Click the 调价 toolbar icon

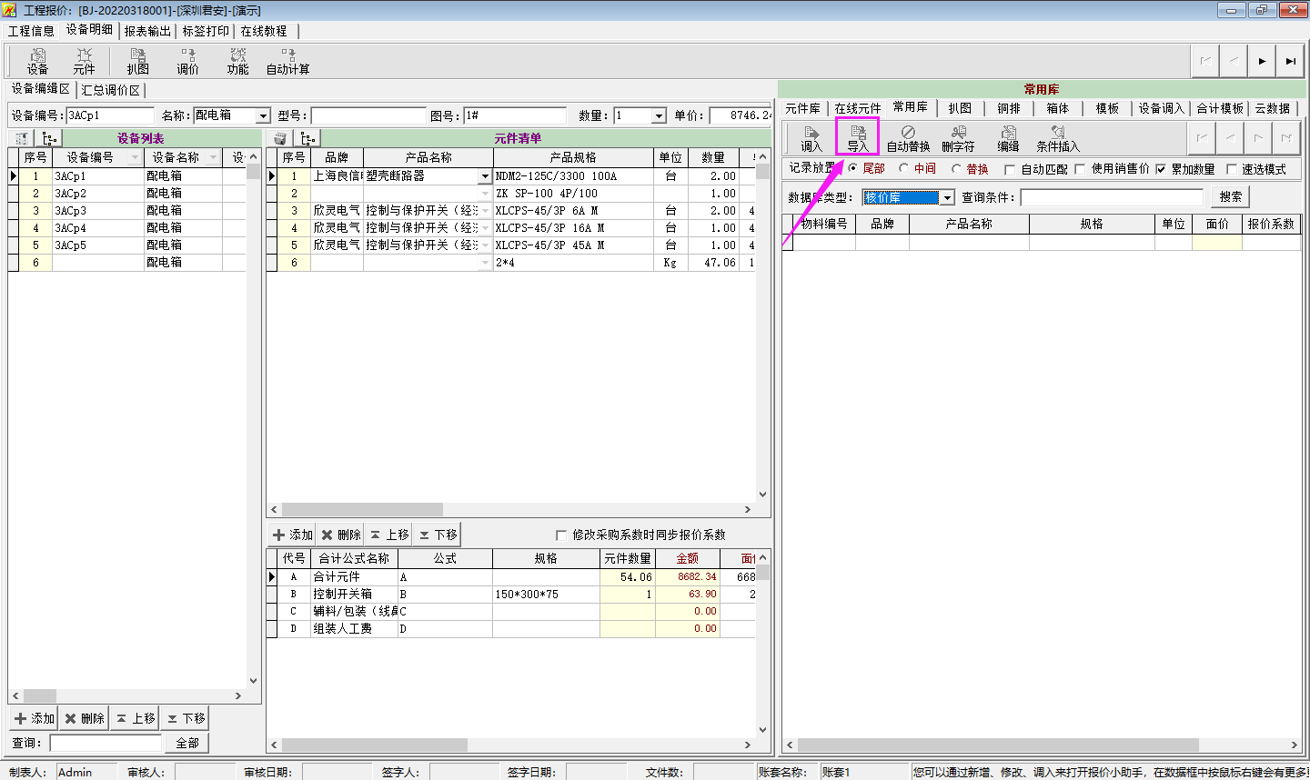pyautogui.click(x=187, y=61)
